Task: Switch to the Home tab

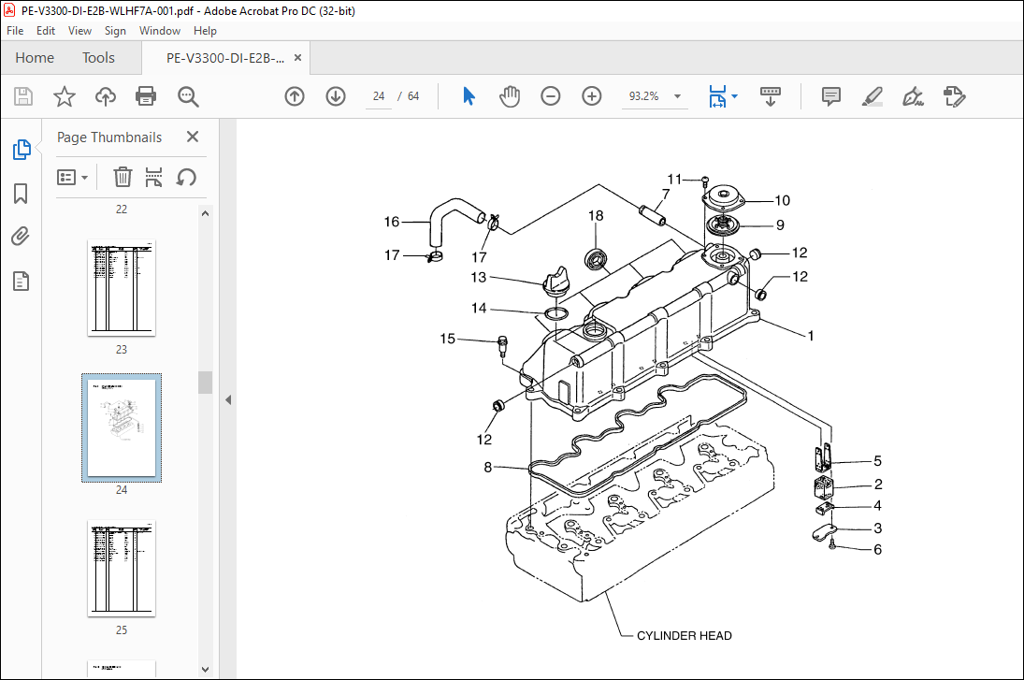Action: click(x=35, y=57)
